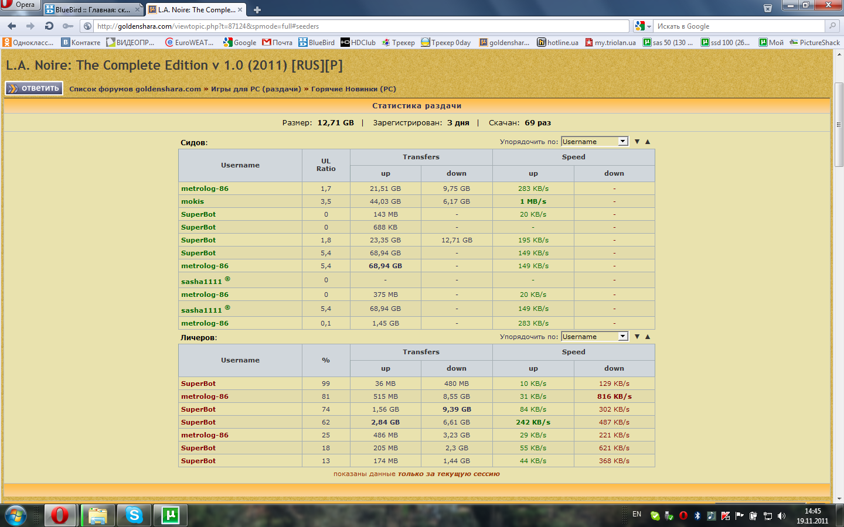Open Skype from the taskbar
Image resolution: width=844 pixels, height=527 pixels.
pos(134,515)
